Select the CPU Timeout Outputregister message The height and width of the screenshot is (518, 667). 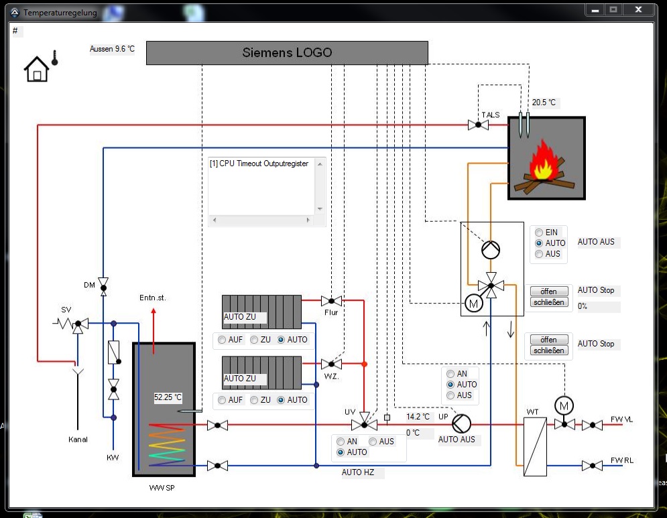point(259,164)
